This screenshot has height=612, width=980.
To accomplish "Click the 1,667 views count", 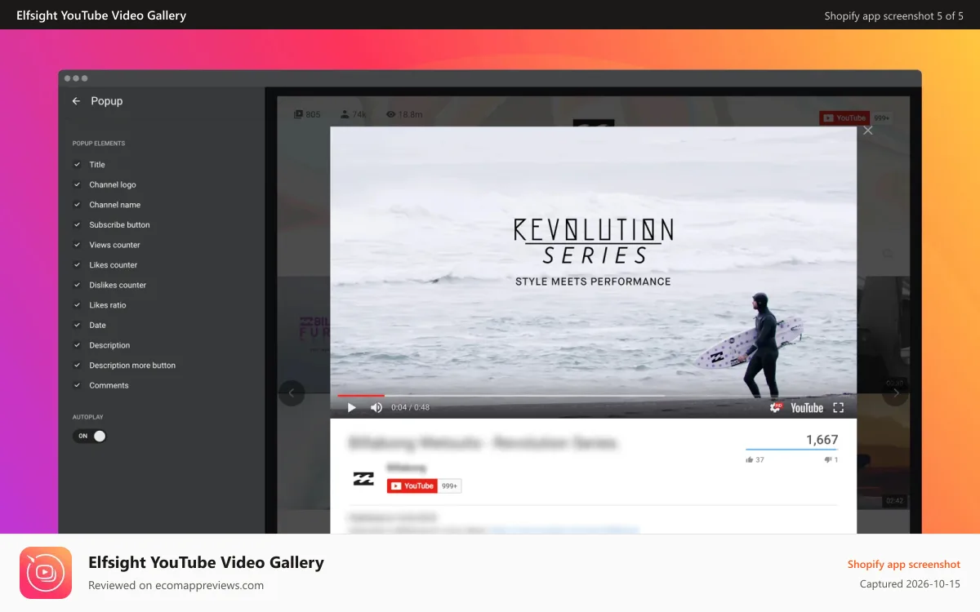I will 822,440.
